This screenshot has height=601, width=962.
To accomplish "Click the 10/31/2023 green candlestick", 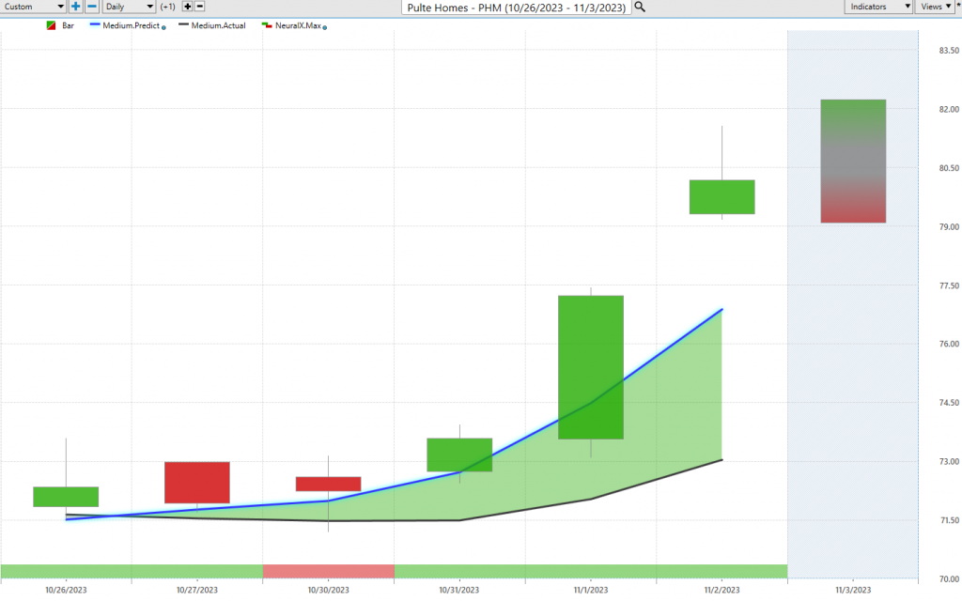I will (459, 455).
